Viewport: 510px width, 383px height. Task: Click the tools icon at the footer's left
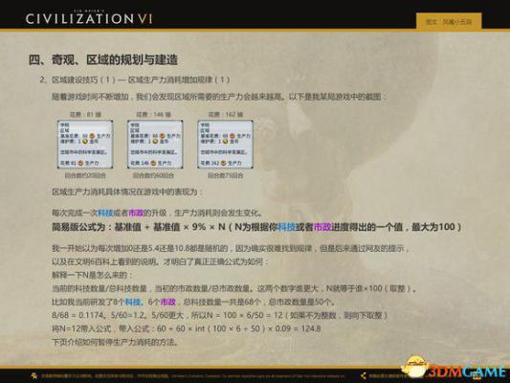[x=33, y=376]
